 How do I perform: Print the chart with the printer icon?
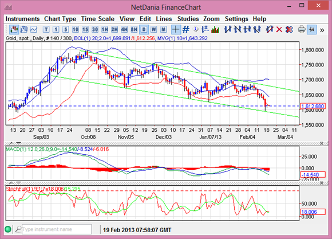[x=302, y=29]
